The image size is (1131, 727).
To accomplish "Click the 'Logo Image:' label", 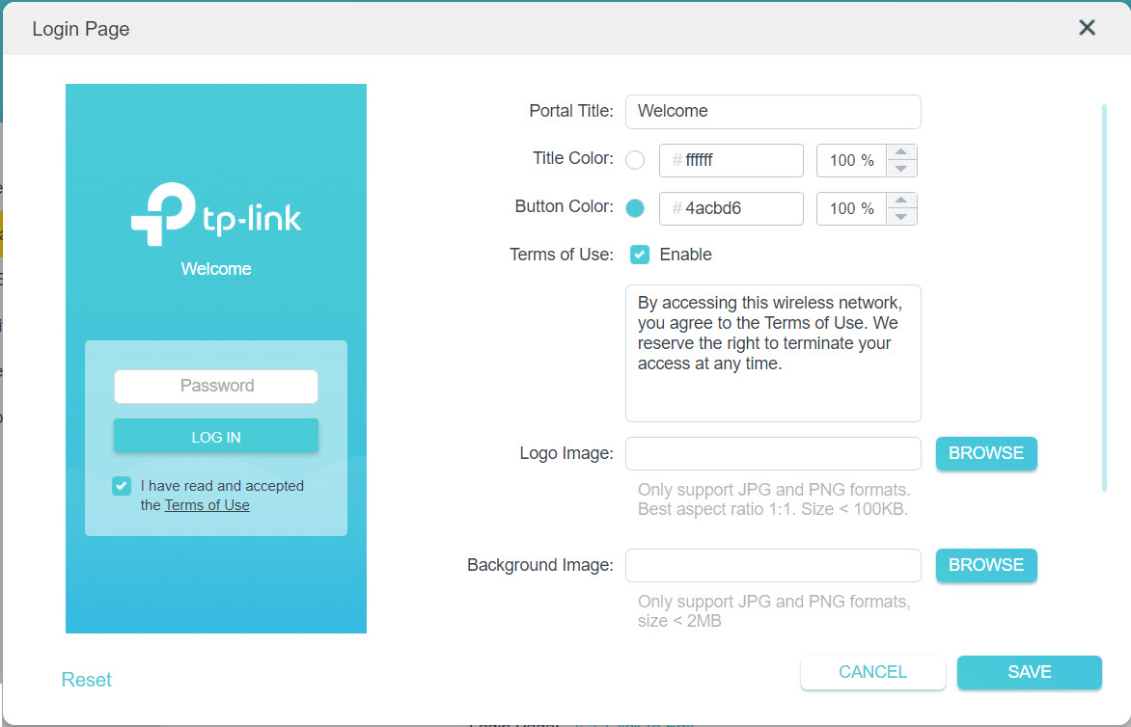I will pos(566,453).
